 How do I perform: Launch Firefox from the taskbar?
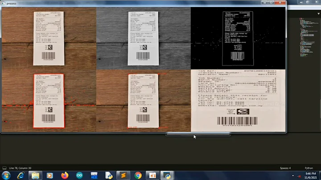(x=65, y=176)
